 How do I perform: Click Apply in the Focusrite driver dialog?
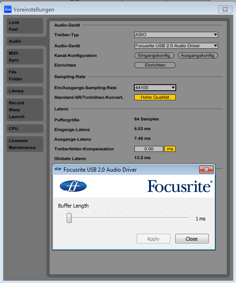[x=153, y=239]
